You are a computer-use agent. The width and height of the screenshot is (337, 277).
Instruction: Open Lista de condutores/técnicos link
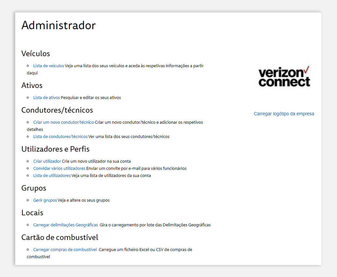(60, 137)
